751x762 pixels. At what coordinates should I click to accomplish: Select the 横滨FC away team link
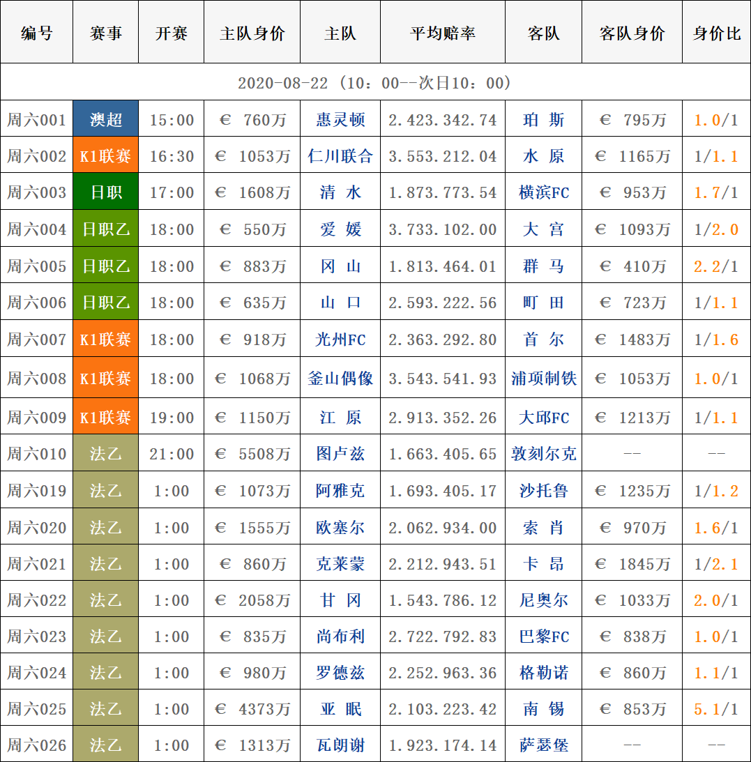544,192
